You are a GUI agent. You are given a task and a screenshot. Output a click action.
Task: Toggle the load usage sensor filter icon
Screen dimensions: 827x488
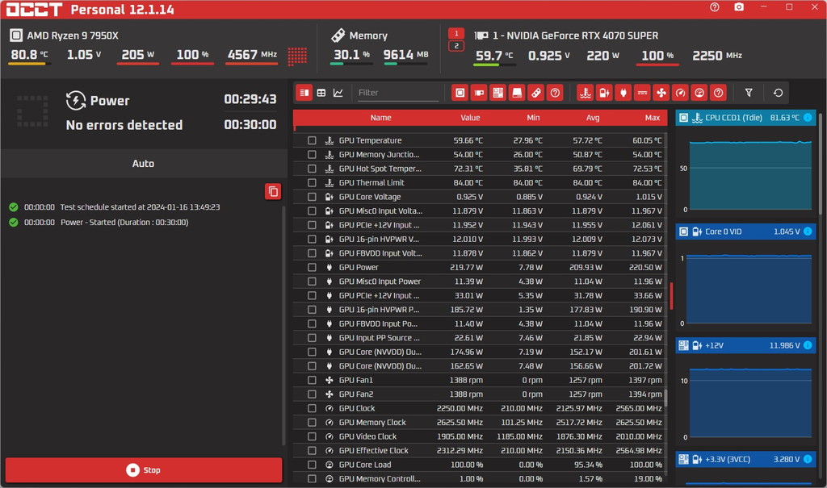[699, 93]
